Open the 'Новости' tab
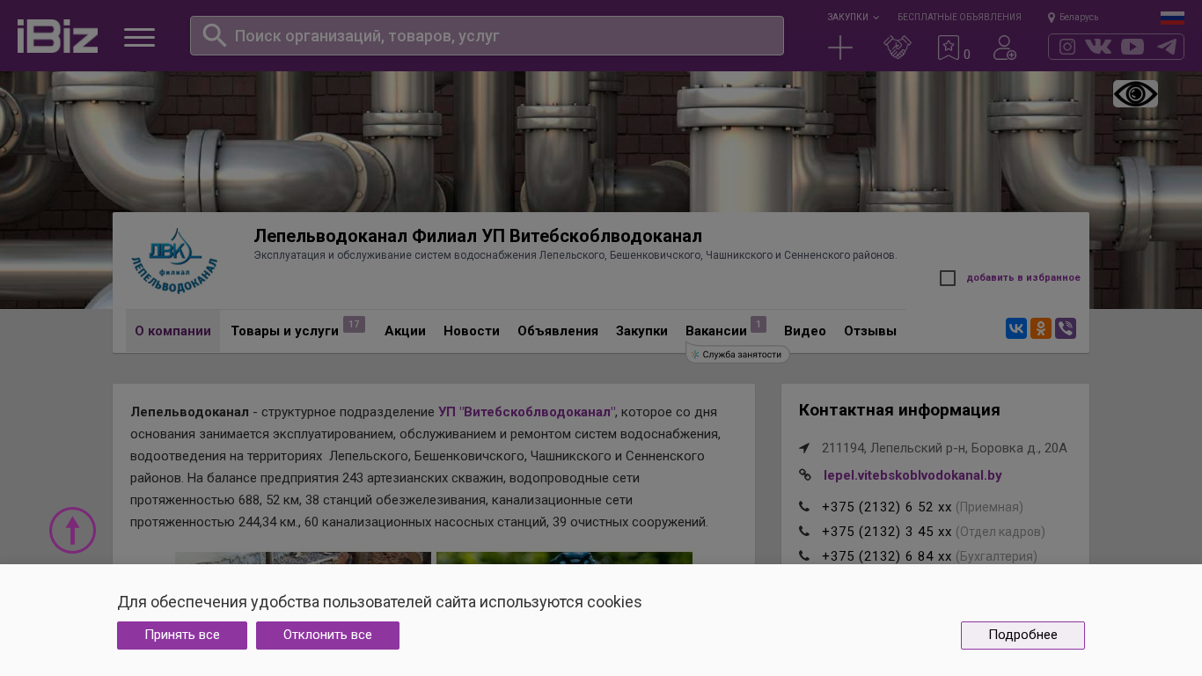Screen dimensions: 1202x676 (472, 331)
